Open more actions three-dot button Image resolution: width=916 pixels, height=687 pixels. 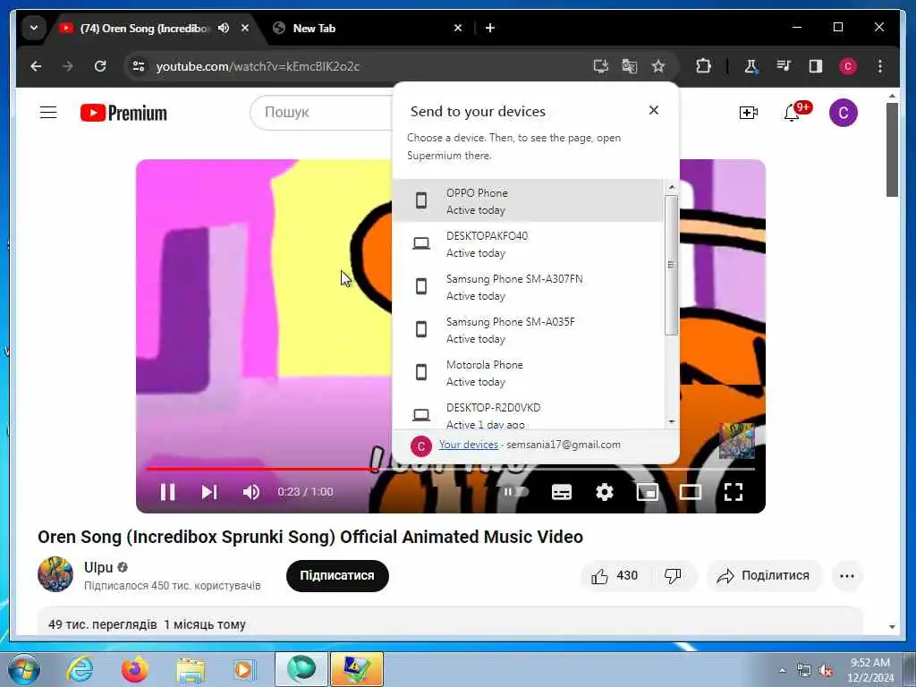point(847,576)
